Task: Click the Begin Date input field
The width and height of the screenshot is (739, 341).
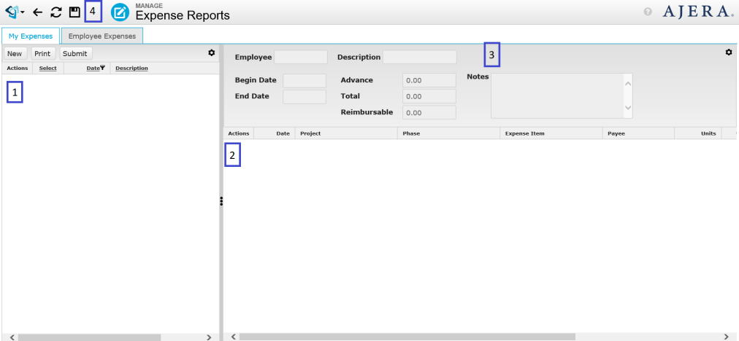Action: 304,80
